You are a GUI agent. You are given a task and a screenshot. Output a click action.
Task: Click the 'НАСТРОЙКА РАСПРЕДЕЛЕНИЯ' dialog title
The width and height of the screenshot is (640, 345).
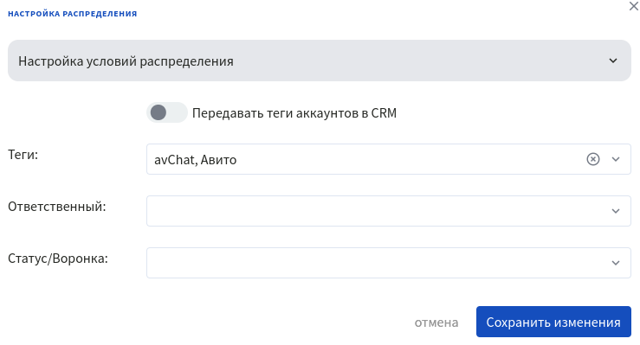(x=73, y=14)
